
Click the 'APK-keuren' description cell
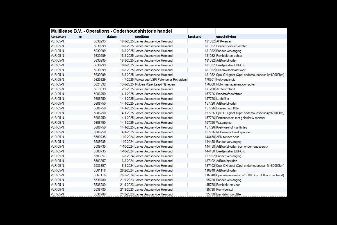point(224,41)
